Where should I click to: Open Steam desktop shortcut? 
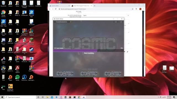coord(31,50)
